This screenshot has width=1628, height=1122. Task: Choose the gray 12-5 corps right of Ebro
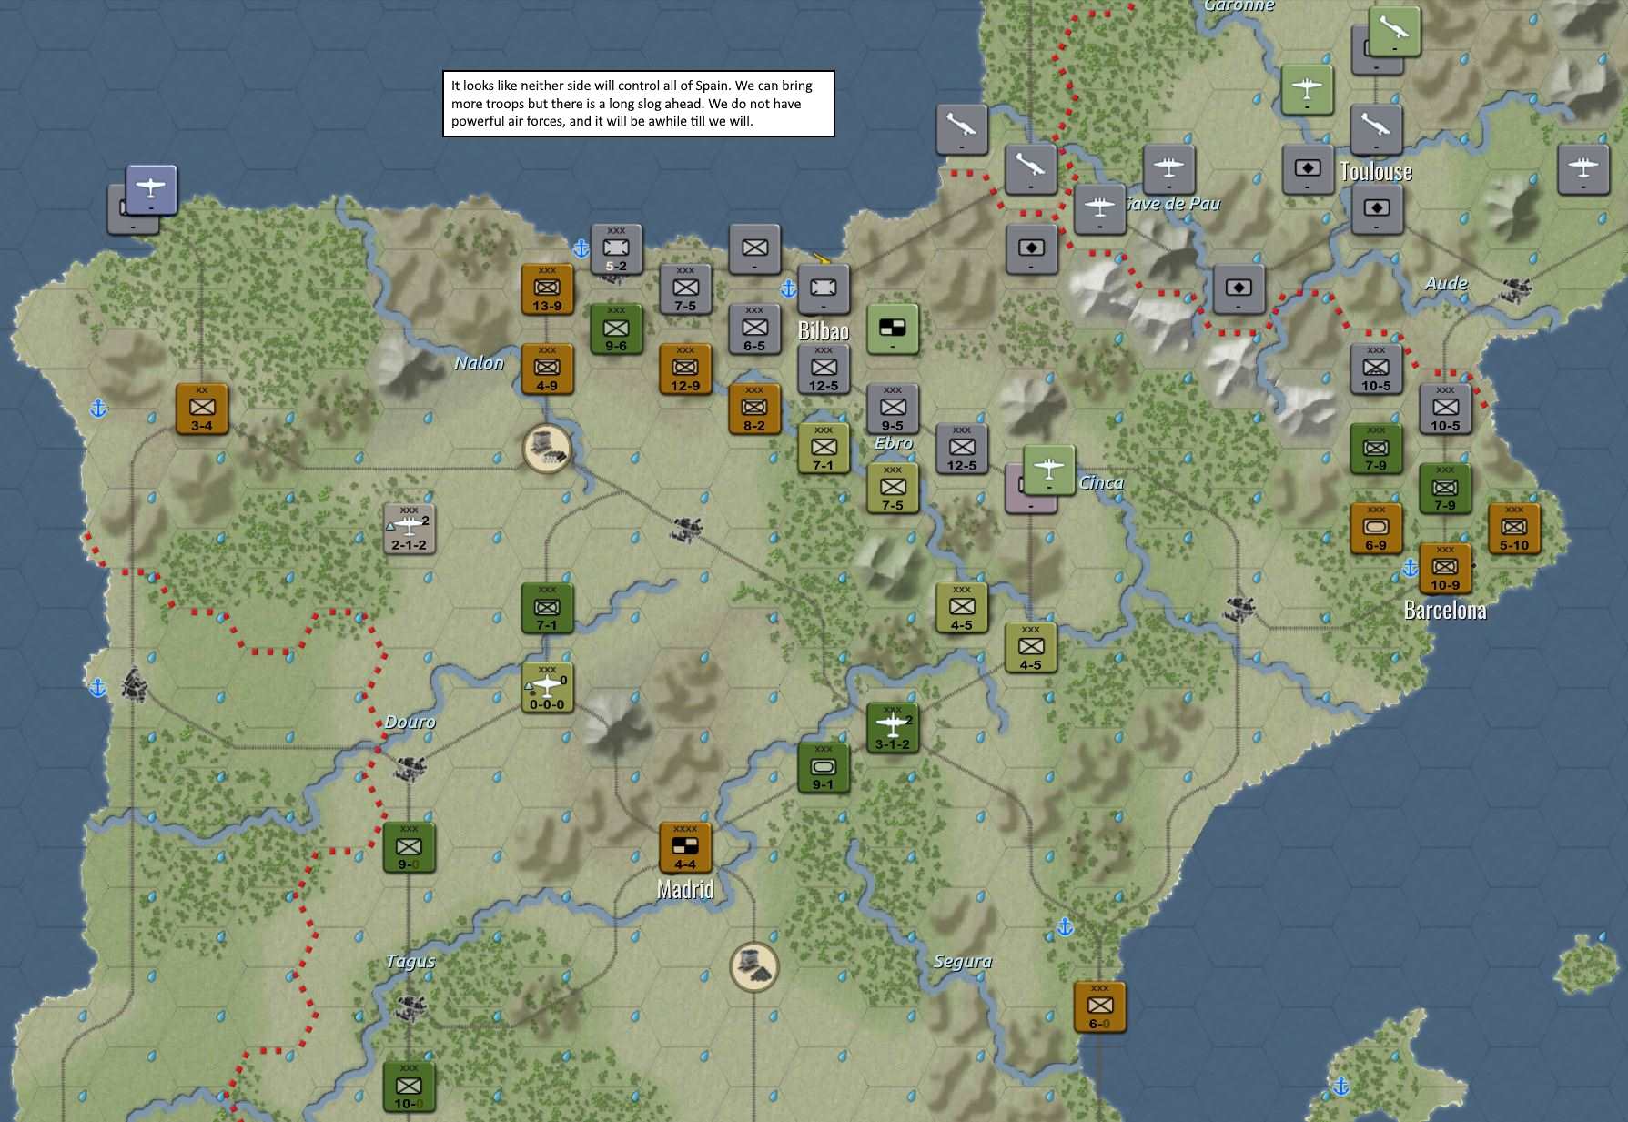click(962, 449)
